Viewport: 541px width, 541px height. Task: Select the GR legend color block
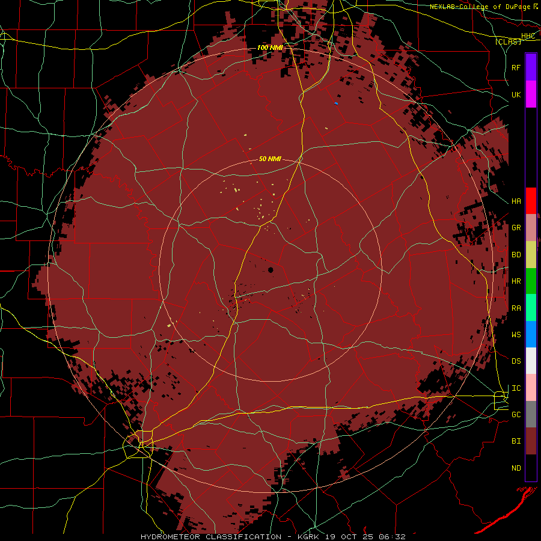[x=531, y=228]
